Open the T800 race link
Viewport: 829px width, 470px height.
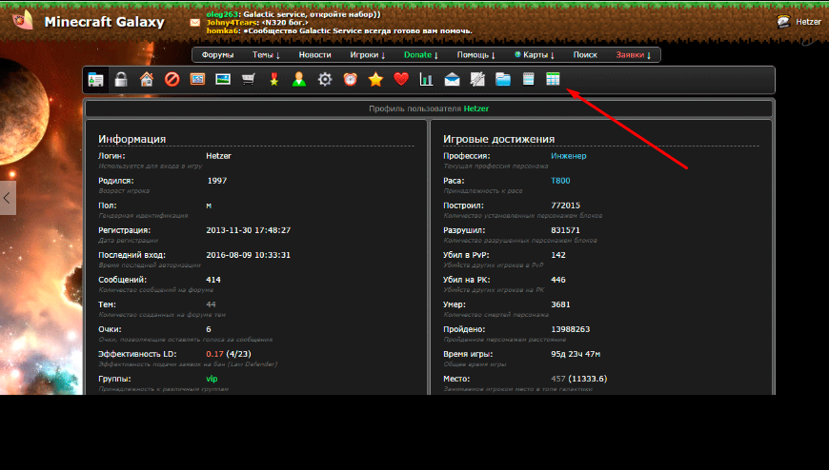[560, 181]
